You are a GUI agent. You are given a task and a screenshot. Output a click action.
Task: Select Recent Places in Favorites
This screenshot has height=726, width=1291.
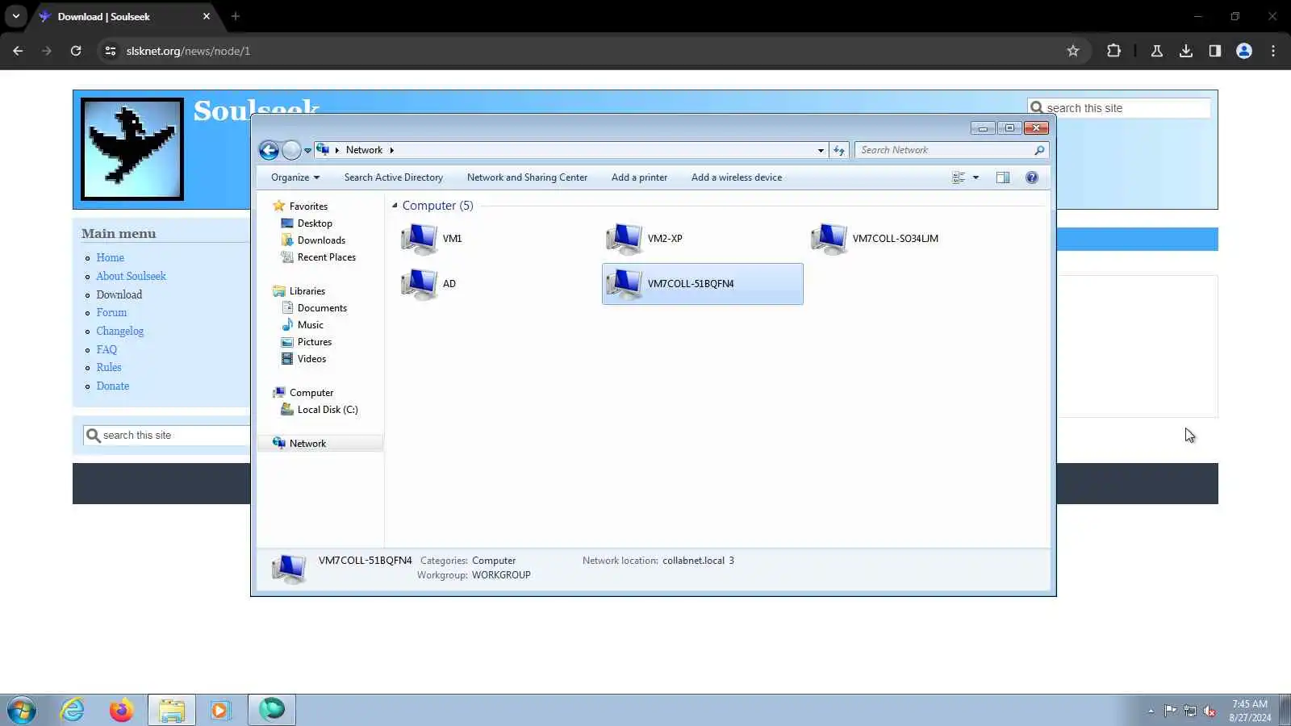point(326,257)
